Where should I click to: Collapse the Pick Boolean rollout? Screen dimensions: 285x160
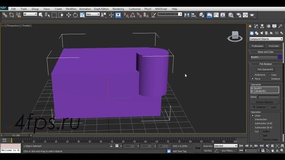(x=265, y=64)
